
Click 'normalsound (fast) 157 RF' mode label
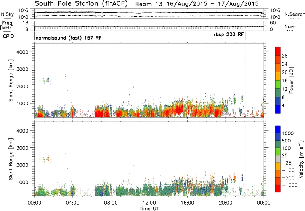tap(69, 38)
